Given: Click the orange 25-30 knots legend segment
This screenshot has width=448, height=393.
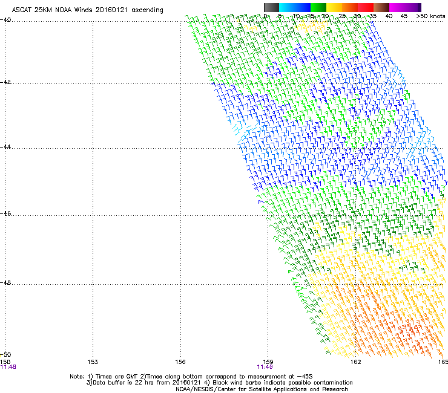Looking at the screenshot, I should coord(350,7).
